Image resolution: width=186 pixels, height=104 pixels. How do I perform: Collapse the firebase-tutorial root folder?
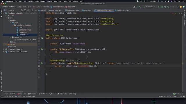4,13
